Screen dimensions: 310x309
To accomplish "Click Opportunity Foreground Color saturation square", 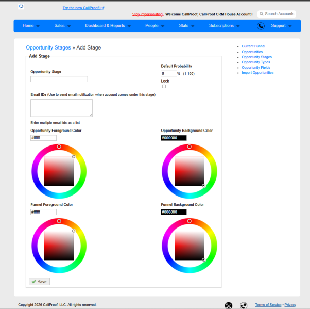I will coord(59,171).
